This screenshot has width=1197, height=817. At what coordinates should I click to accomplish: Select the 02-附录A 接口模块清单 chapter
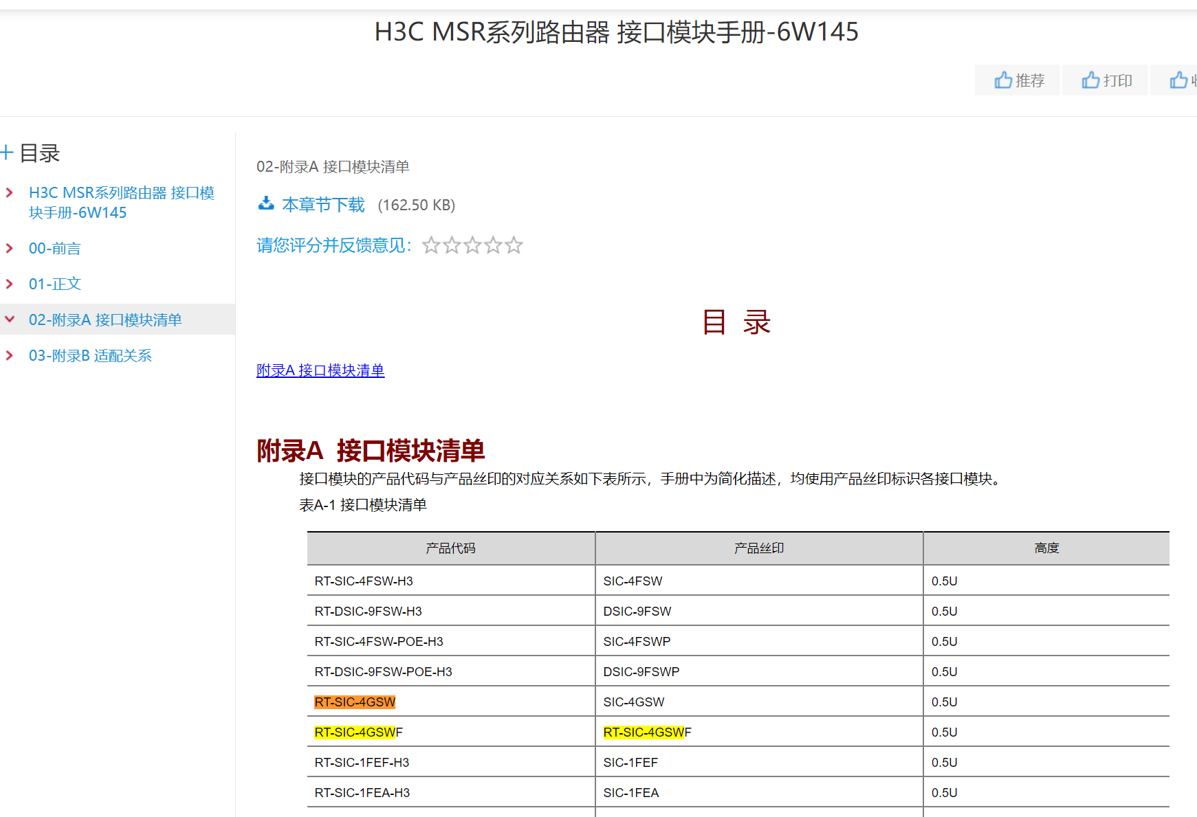[x=105, y=320]
